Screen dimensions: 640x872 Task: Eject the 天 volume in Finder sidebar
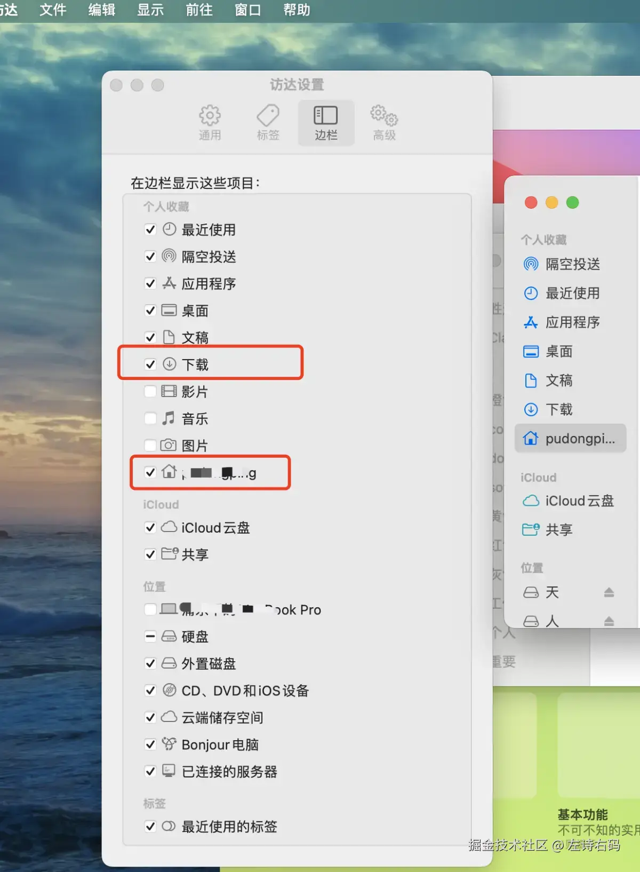[609, 592]
